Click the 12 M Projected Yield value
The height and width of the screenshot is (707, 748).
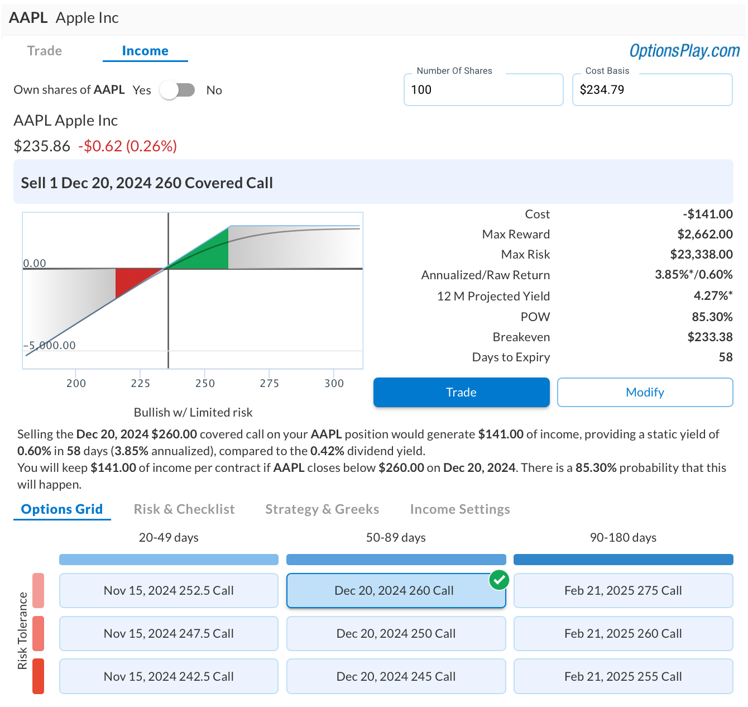[x=713, y=295]
